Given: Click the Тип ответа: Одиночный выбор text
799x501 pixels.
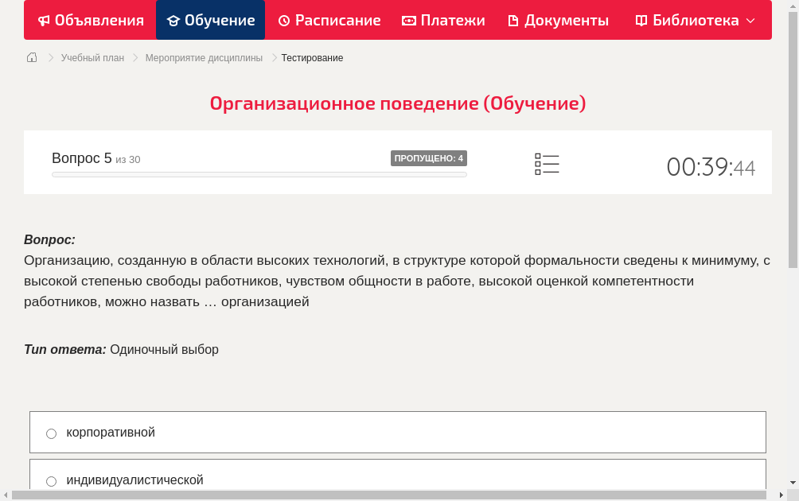Looking at the screenshot, I should (121, 349).
